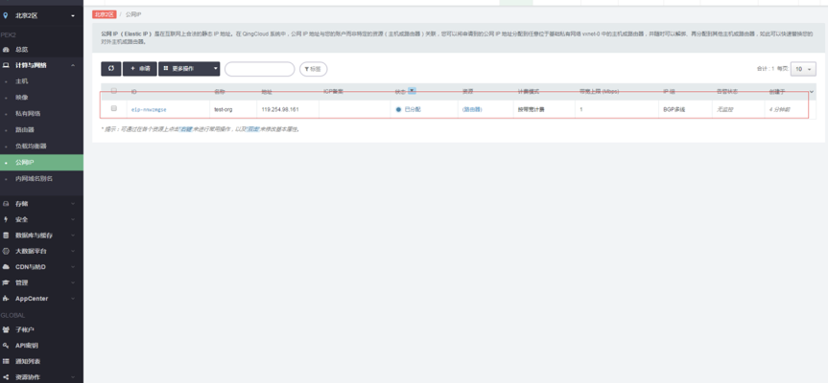Image resolution: width=828 pixels, height=383 pixels.
Task: Tick the select-all checkbox in table header
Action: [x=114, y=91]
